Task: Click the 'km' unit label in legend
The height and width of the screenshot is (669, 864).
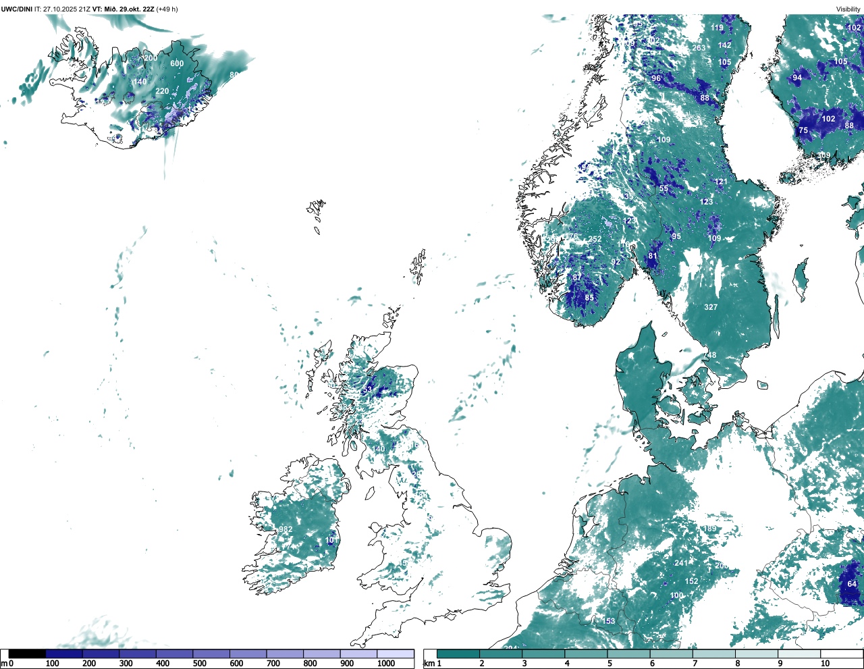Action: pos(429,664)
